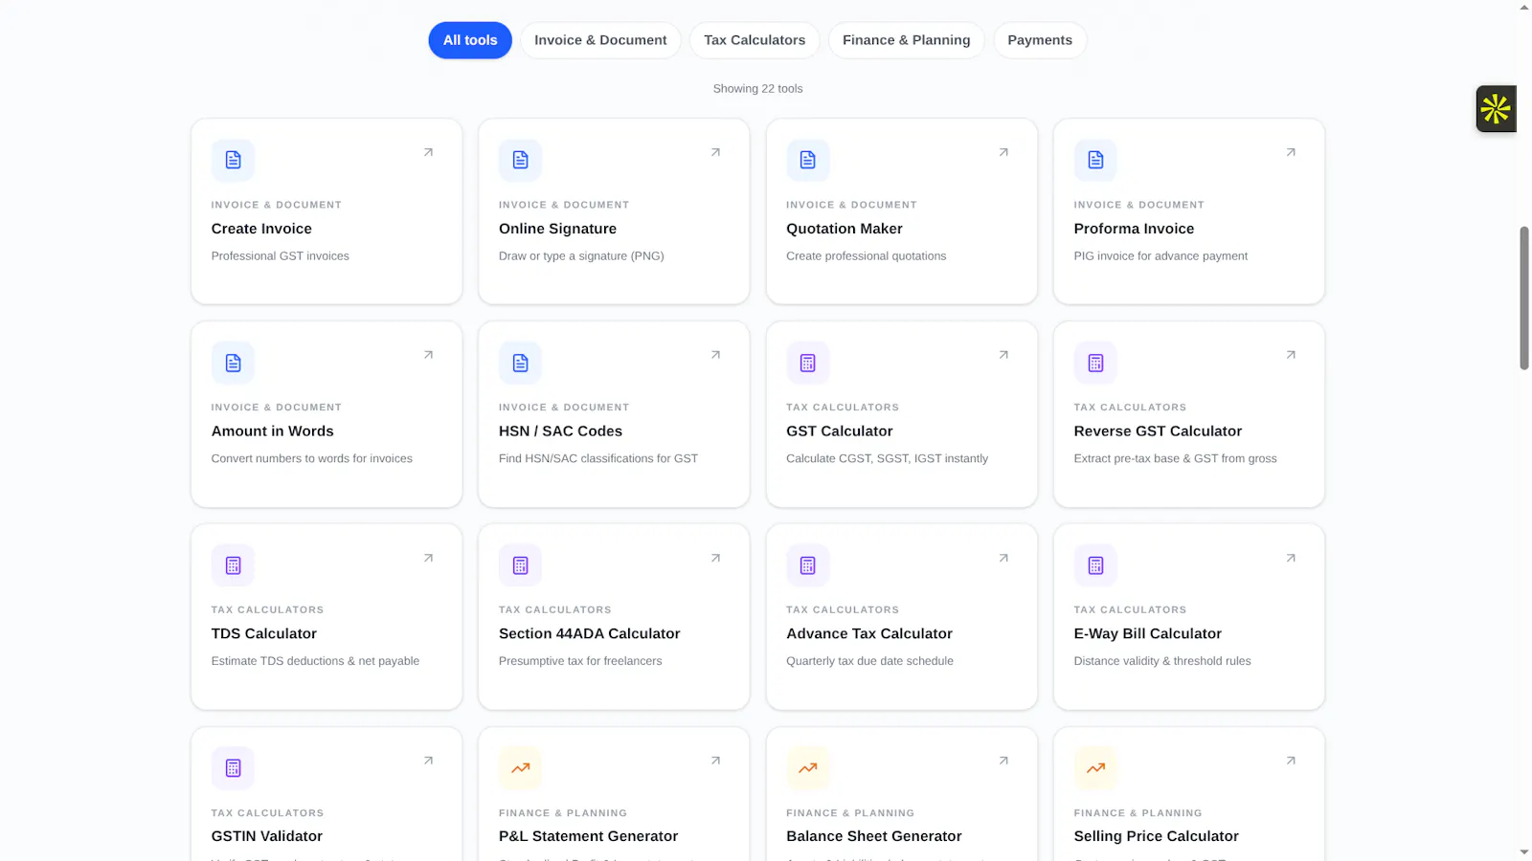Screen dimensions: 1532x861
Task: Click the text 'Showing 22 tools'
Action: [757, 89]
